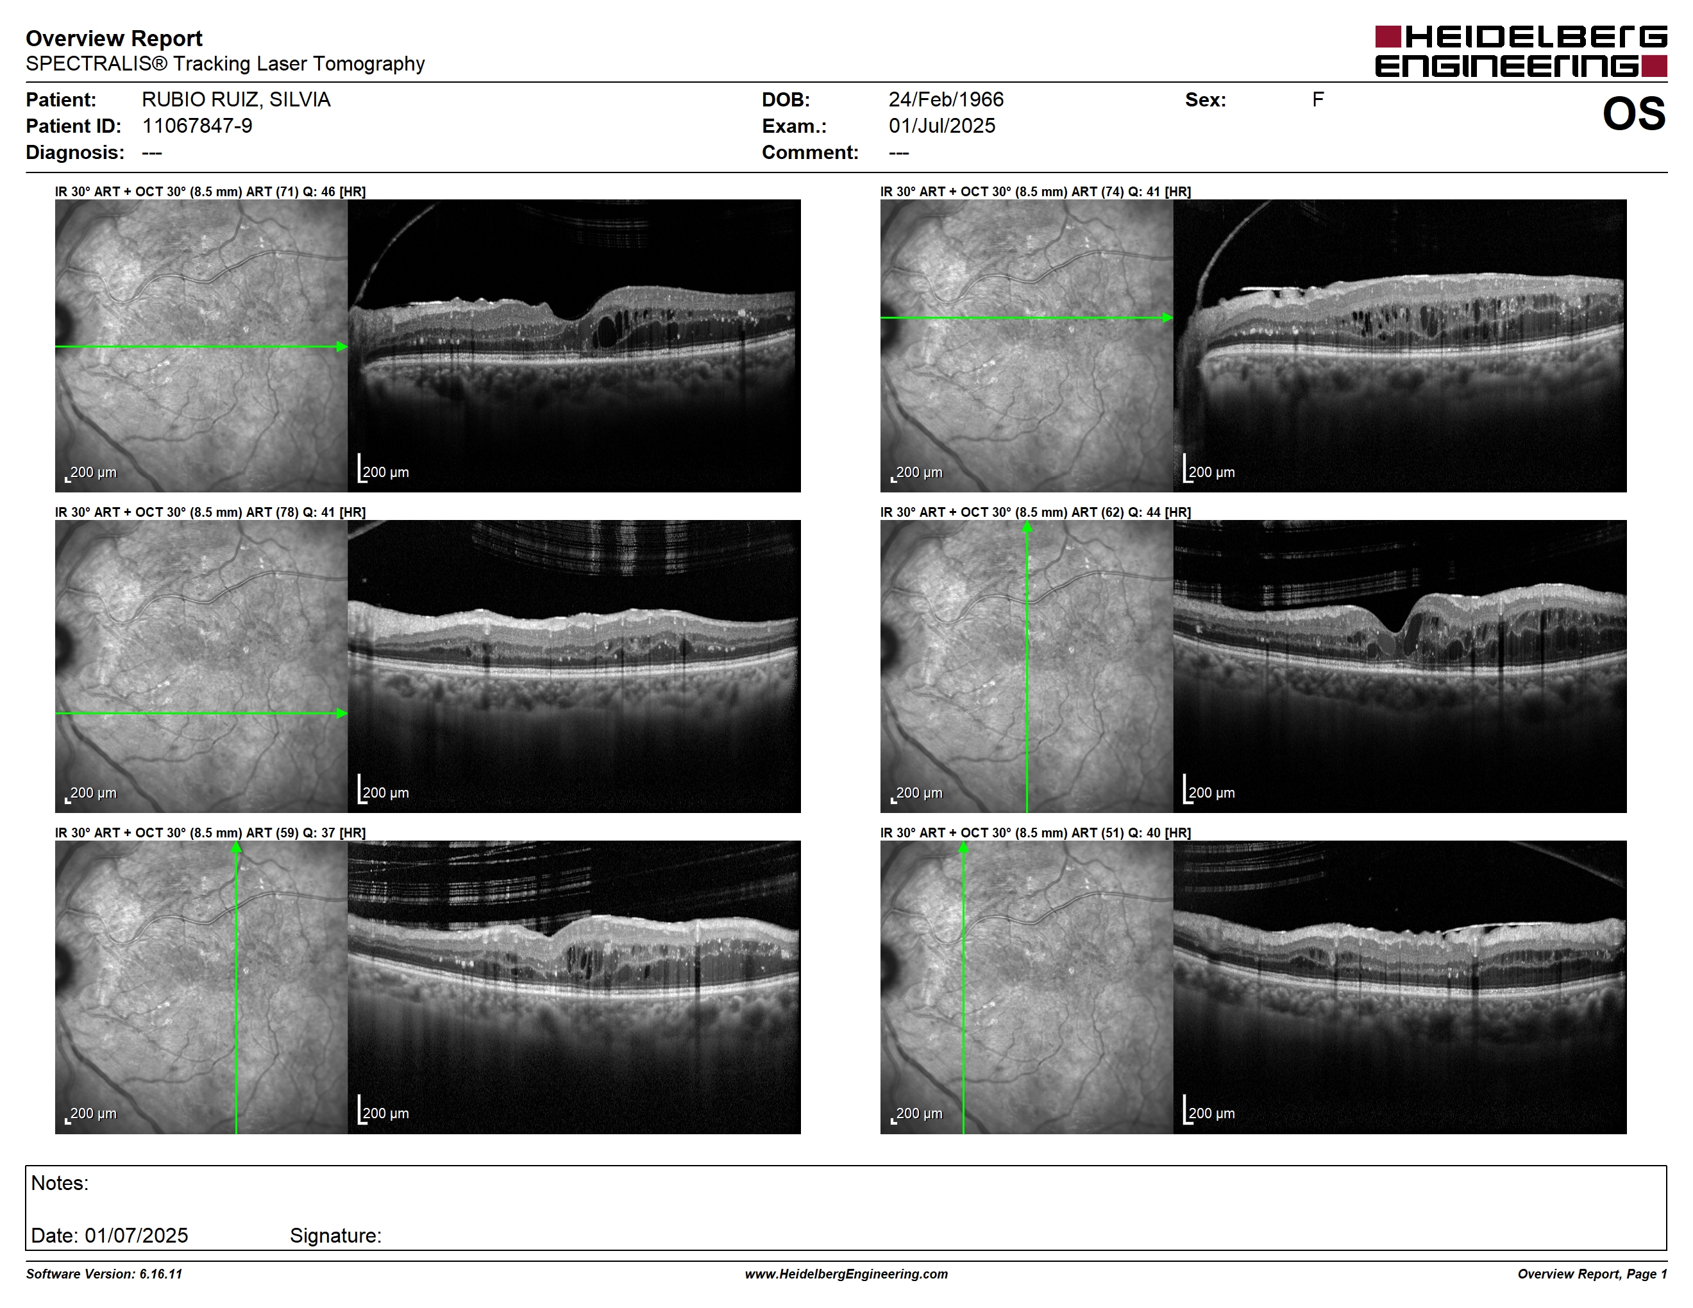
Task: Open OCT B-scan of scan ART (51)
Action: (x=1400, y=987)
